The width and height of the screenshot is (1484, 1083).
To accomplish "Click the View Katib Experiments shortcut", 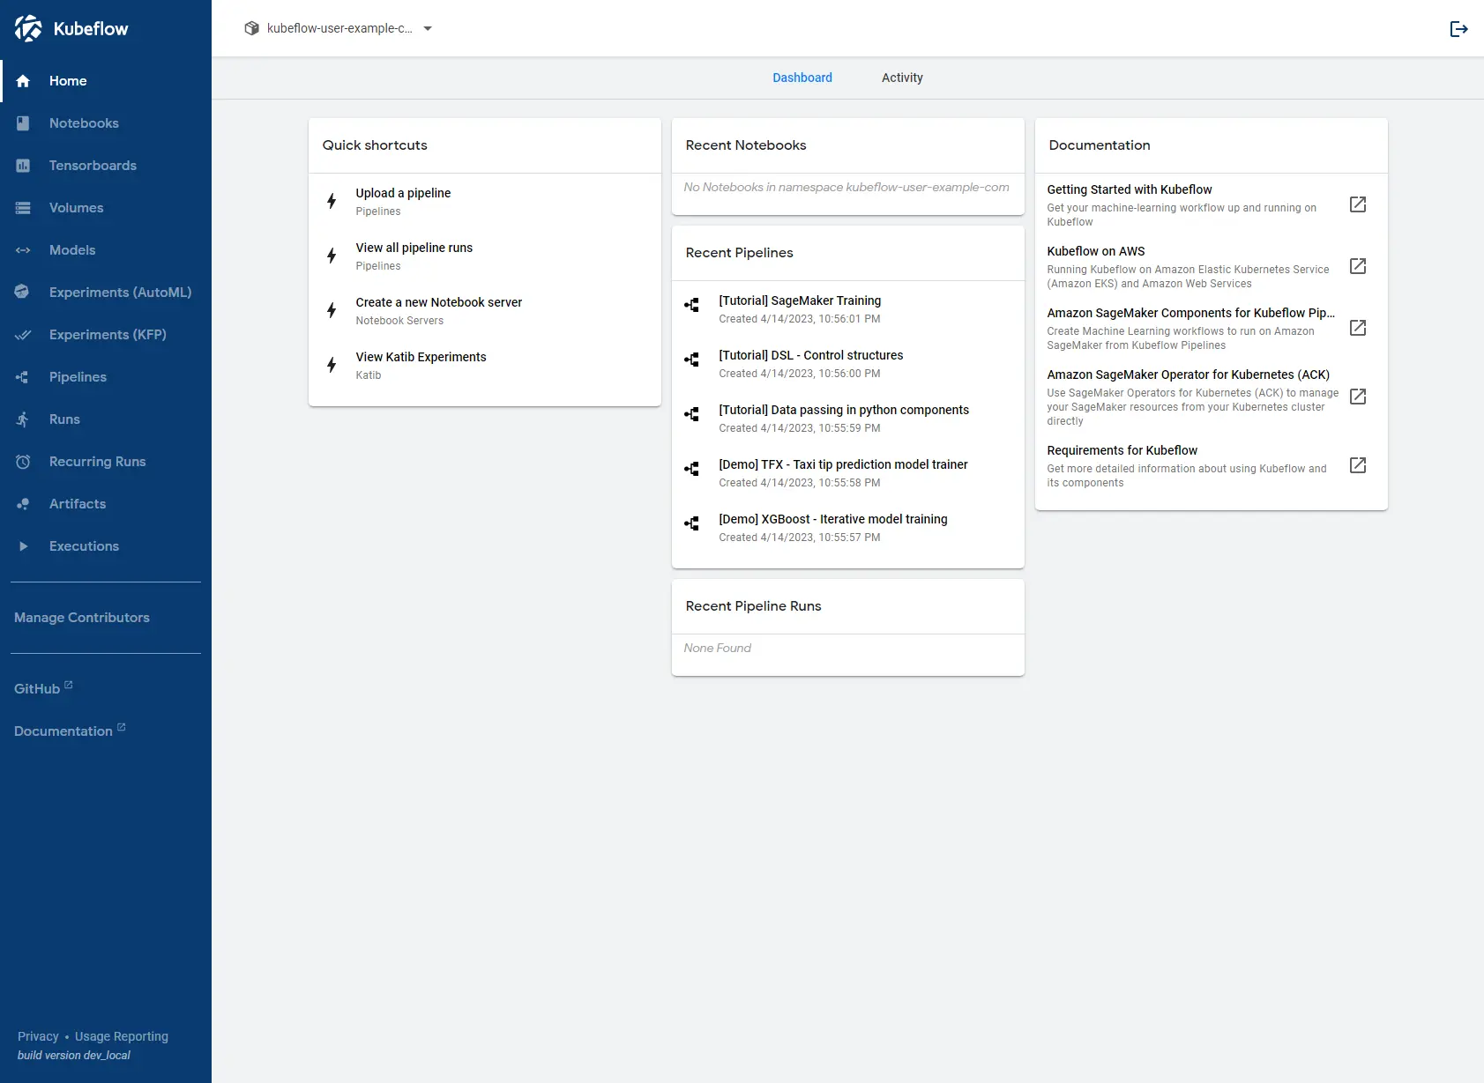I will point(485,365).
